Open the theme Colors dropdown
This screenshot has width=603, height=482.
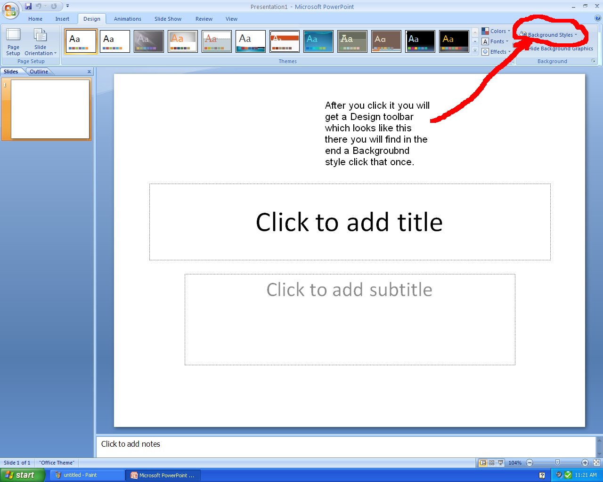(x=496, y=31)
